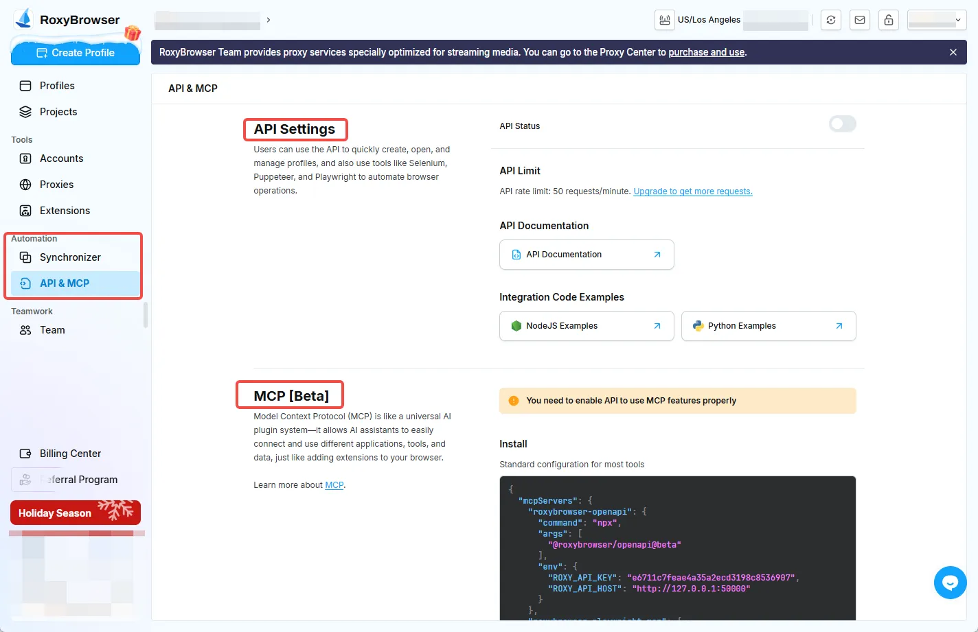The height and width of the screenshot is (632, 978).
Task: Click the refresh icon in the top bar
Action: tap(830, 20)
